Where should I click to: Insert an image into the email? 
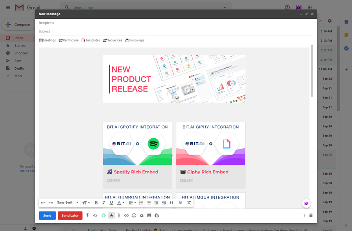(x=149, y=215)
